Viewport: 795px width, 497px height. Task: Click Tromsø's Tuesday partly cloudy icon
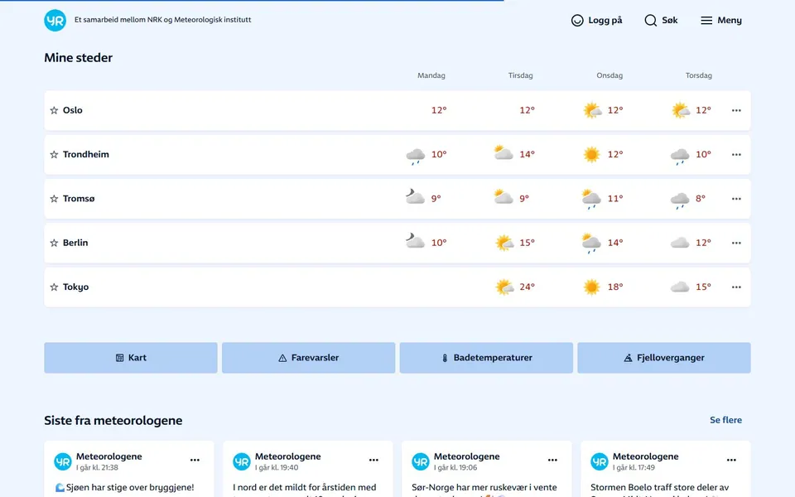click(503, 197)
